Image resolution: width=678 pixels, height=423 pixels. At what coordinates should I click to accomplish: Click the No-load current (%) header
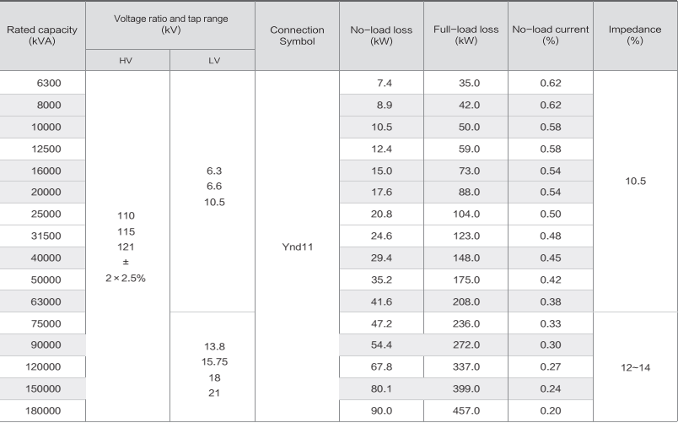point(550,35)
